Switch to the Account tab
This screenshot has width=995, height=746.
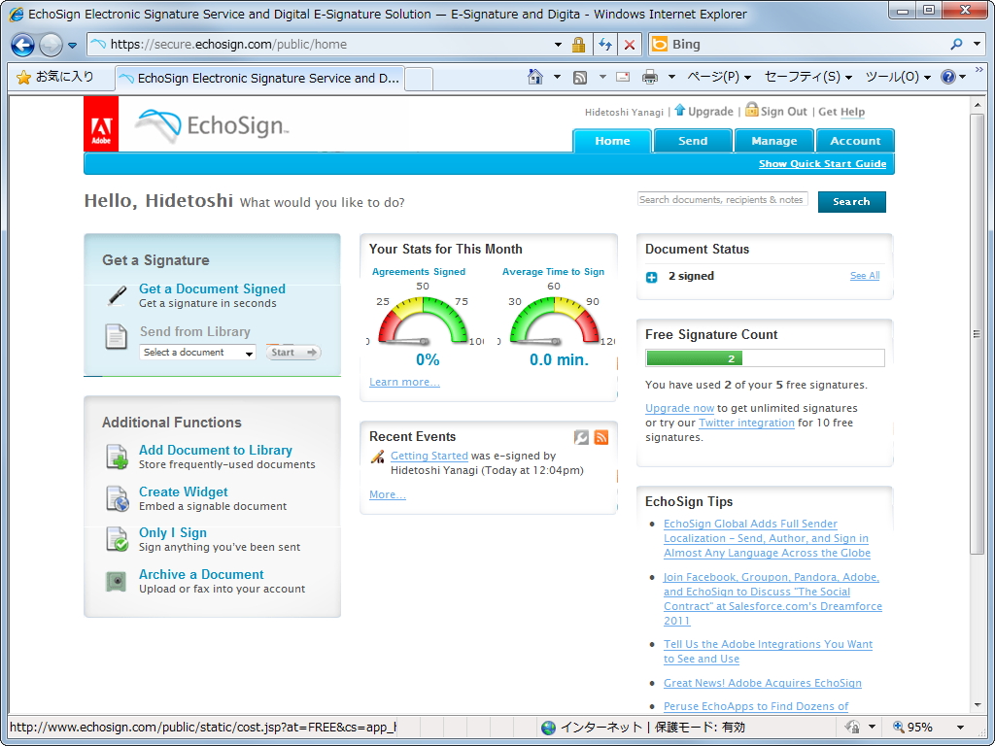855,141
